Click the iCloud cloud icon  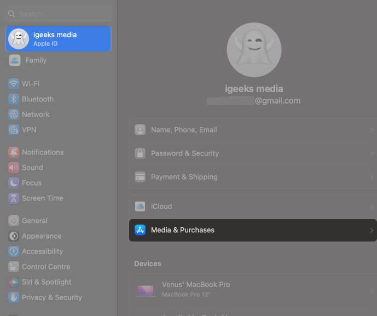tap(140, 206)
